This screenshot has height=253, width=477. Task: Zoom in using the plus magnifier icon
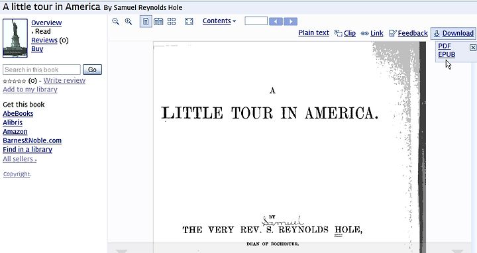129,21
